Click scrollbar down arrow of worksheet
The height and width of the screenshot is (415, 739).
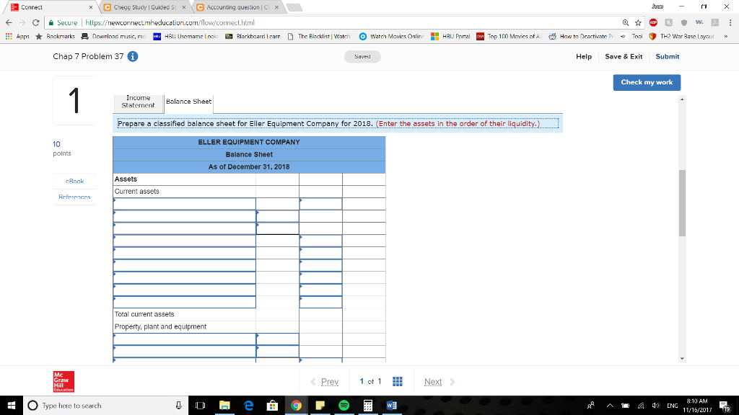683,359
